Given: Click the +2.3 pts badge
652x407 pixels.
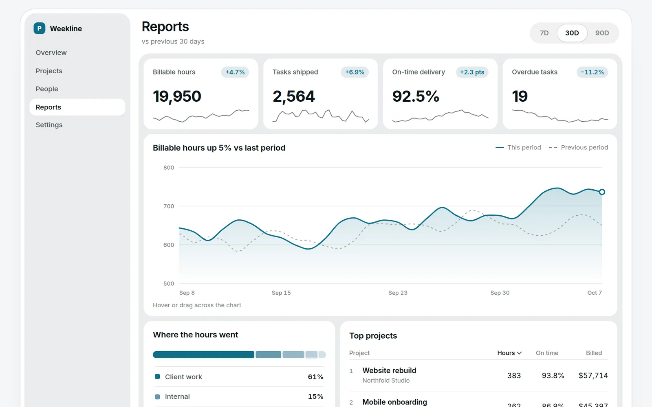Looking at the screenshot, I should click(x=472, y=72).
